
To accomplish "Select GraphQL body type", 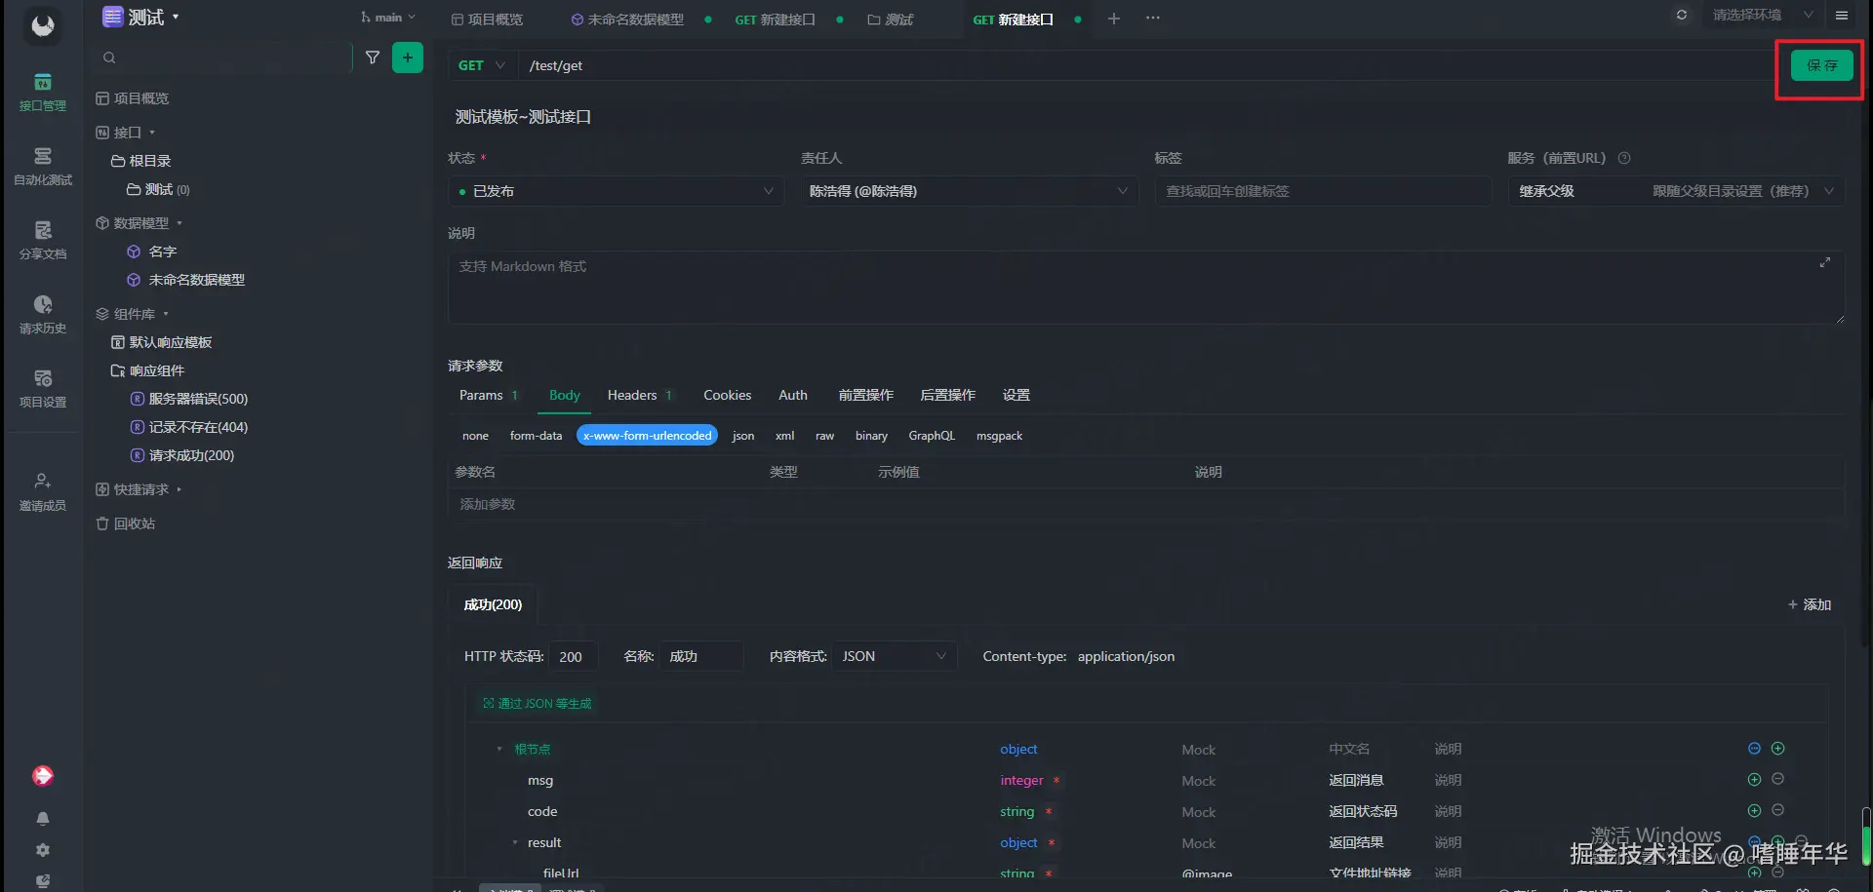I will pos(932,436).
